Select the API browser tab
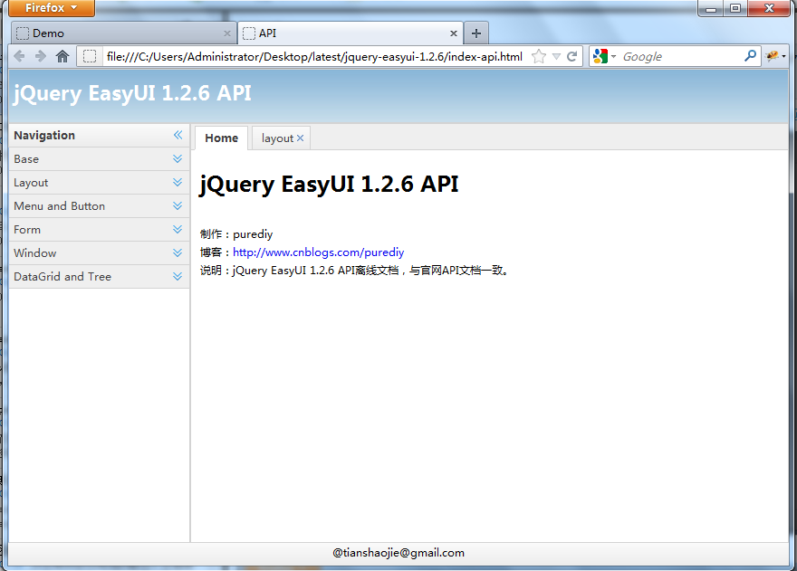This screenshot has height=571, width=797. [350, 33]
